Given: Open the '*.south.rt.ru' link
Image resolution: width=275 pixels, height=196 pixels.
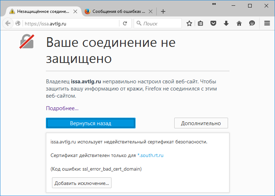Looking at the screenshot, I should click(150, 155).
